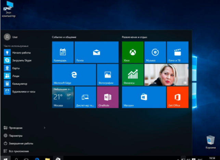Open the Москва weather tile

(63, 97)
